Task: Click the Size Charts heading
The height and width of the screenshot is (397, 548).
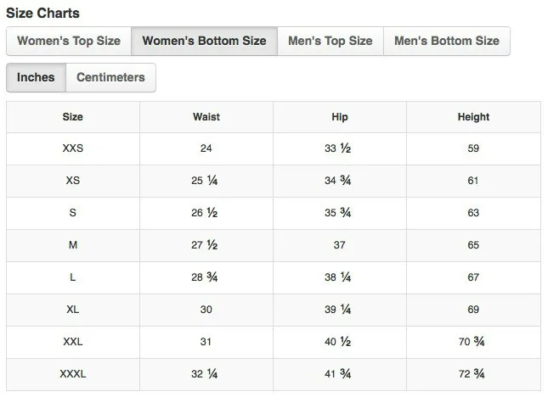Action: (42, 14)
